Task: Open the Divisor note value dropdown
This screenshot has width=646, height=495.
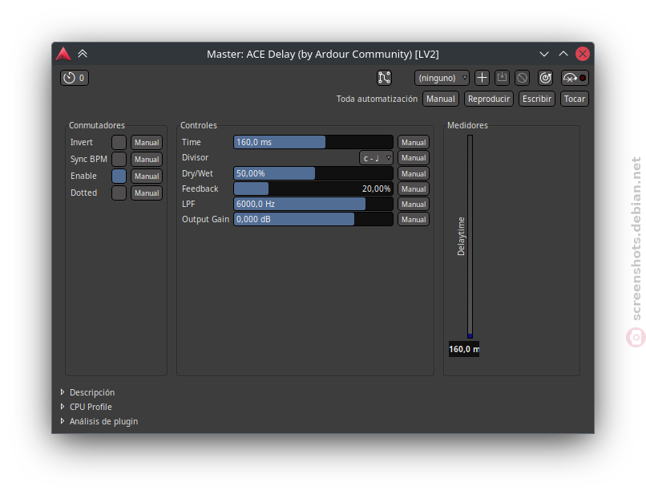Action: click(x=376, y=158)
